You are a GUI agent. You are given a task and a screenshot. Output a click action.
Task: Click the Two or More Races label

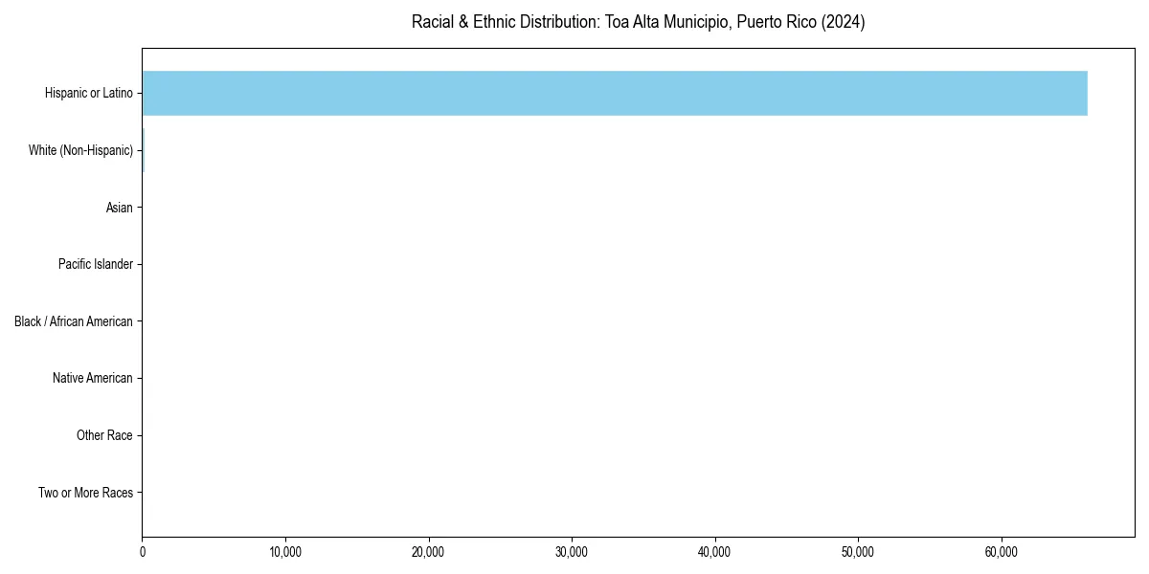pos(85,493)
